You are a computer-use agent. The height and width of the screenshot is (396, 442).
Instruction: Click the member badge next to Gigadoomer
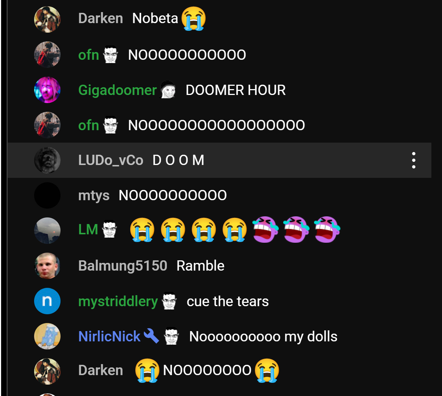coord(168,90)
